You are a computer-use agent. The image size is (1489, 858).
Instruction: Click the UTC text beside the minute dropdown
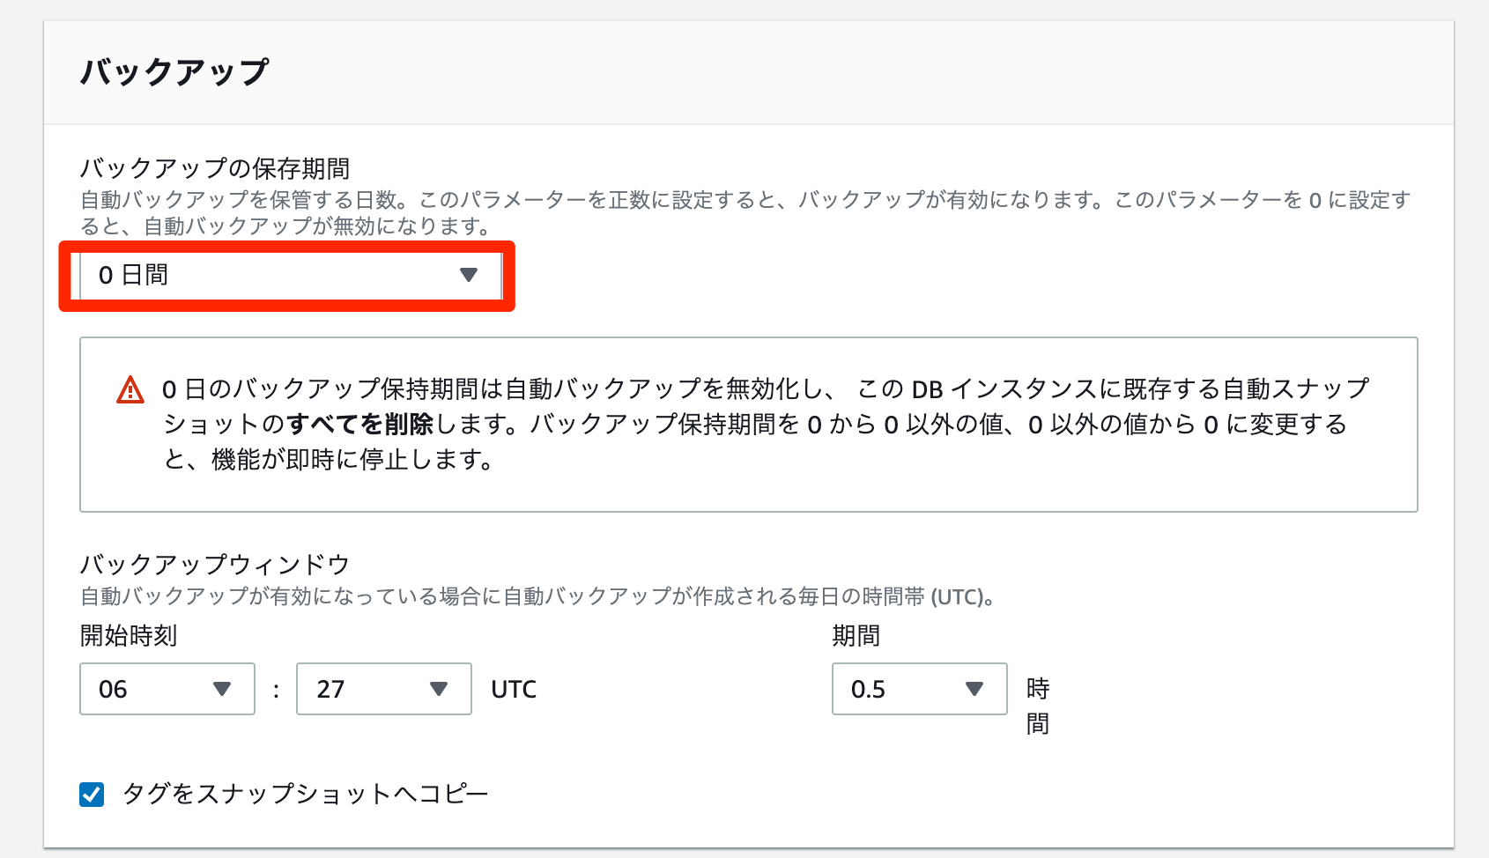pyautogui.click(x=514, y=689)
